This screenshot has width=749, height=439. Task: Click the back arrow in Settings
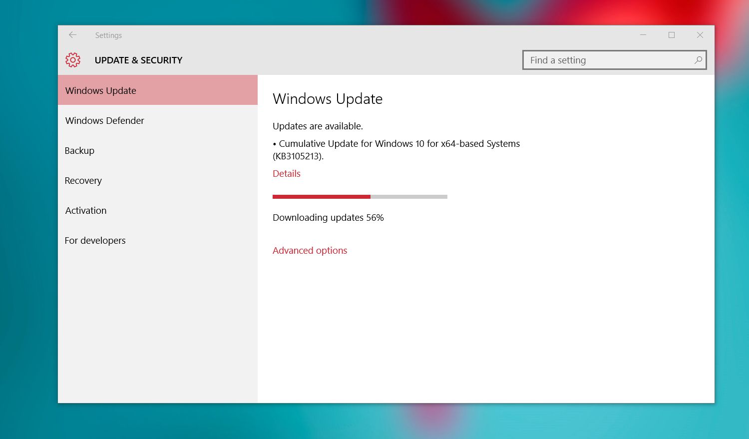[73, 35]
